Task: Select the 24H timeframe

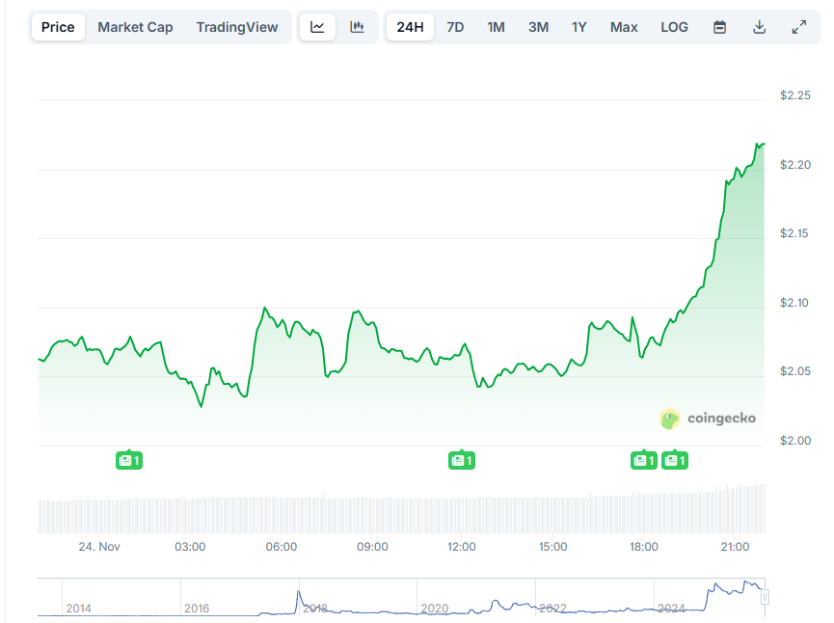Action: pos(410,27)
